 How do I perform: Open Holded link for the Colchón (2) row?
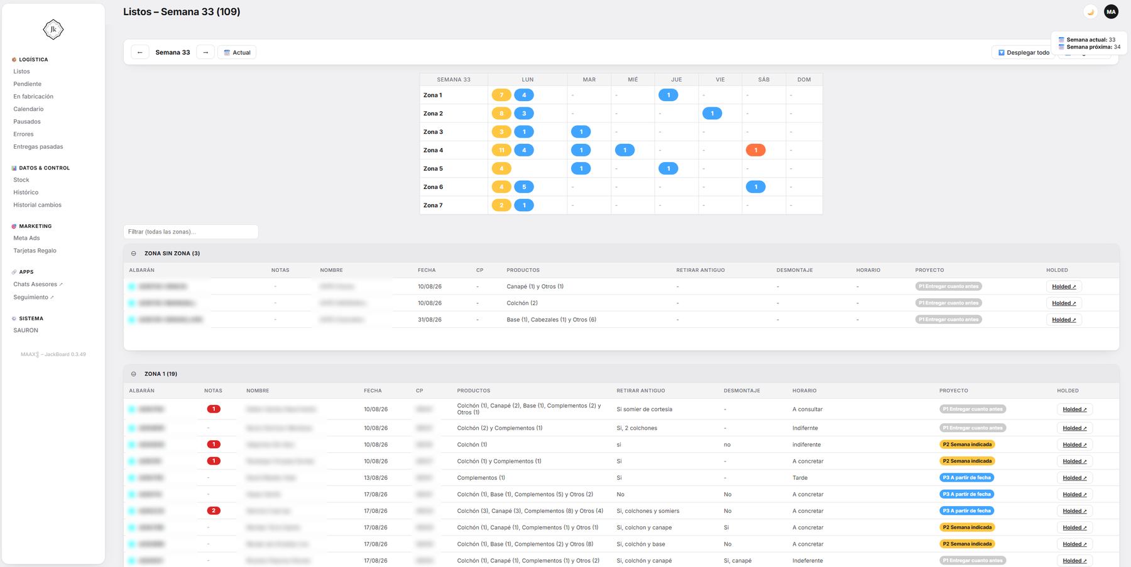(x=1064, y=303)
